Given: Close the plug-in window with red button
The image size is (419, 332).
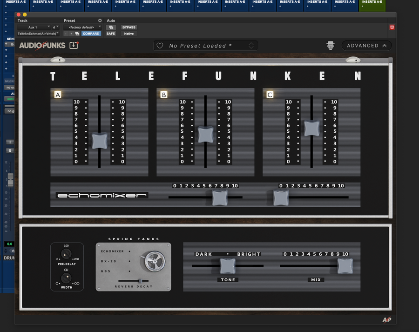Looking at the screenshot, I should 19,15.
